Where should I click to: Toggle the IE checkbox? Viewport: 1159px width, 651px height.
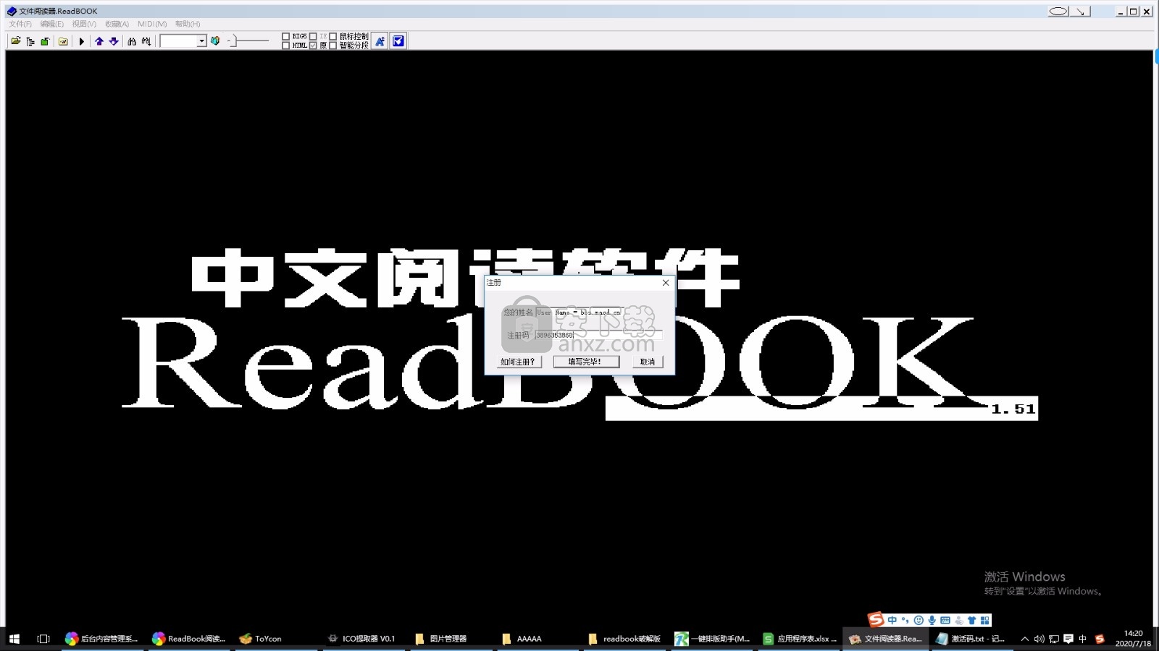[x=313, y=36]
